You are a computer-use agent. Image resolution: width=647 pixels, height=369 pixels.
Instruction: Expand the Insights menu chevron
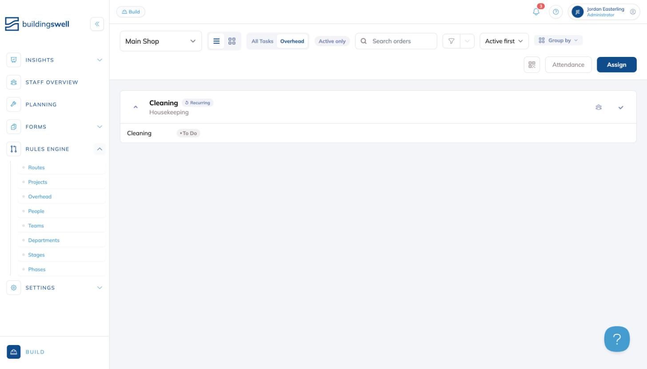[100, 60]
